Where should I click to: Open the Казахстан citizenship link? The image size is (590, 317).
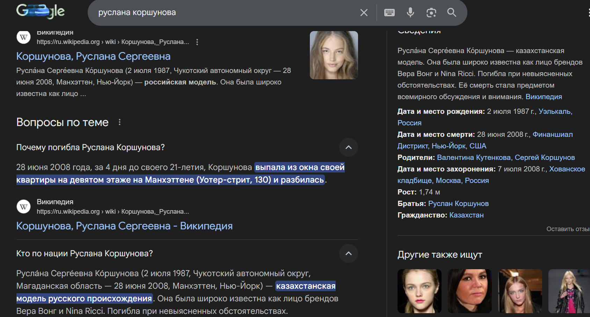466,215
